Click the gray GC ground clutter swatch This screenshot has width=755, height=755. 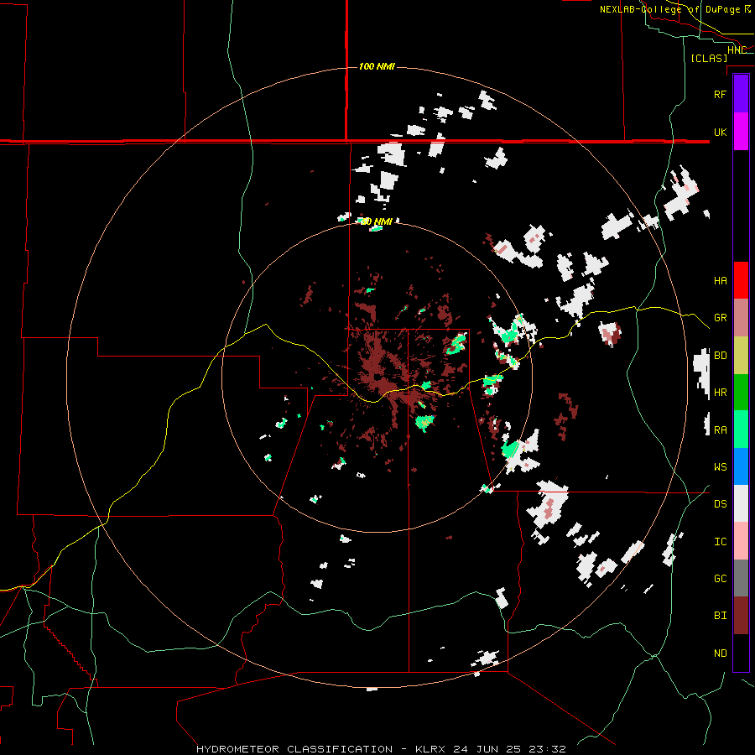[x=741, y=578]
